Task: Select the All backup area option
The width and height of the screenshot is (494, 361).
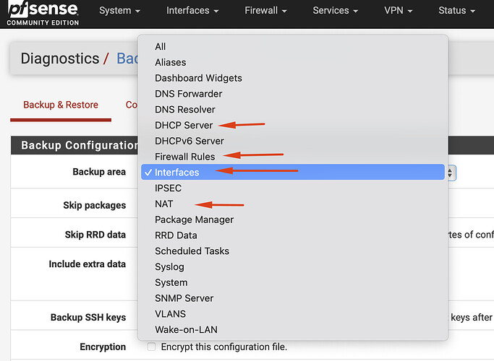Action: click(x=161, y=47)
